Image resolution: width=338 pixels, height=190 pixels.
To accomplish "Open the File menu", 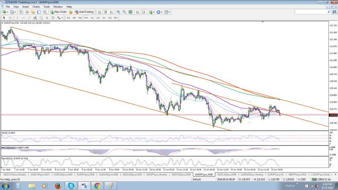I will pos(8,7).
